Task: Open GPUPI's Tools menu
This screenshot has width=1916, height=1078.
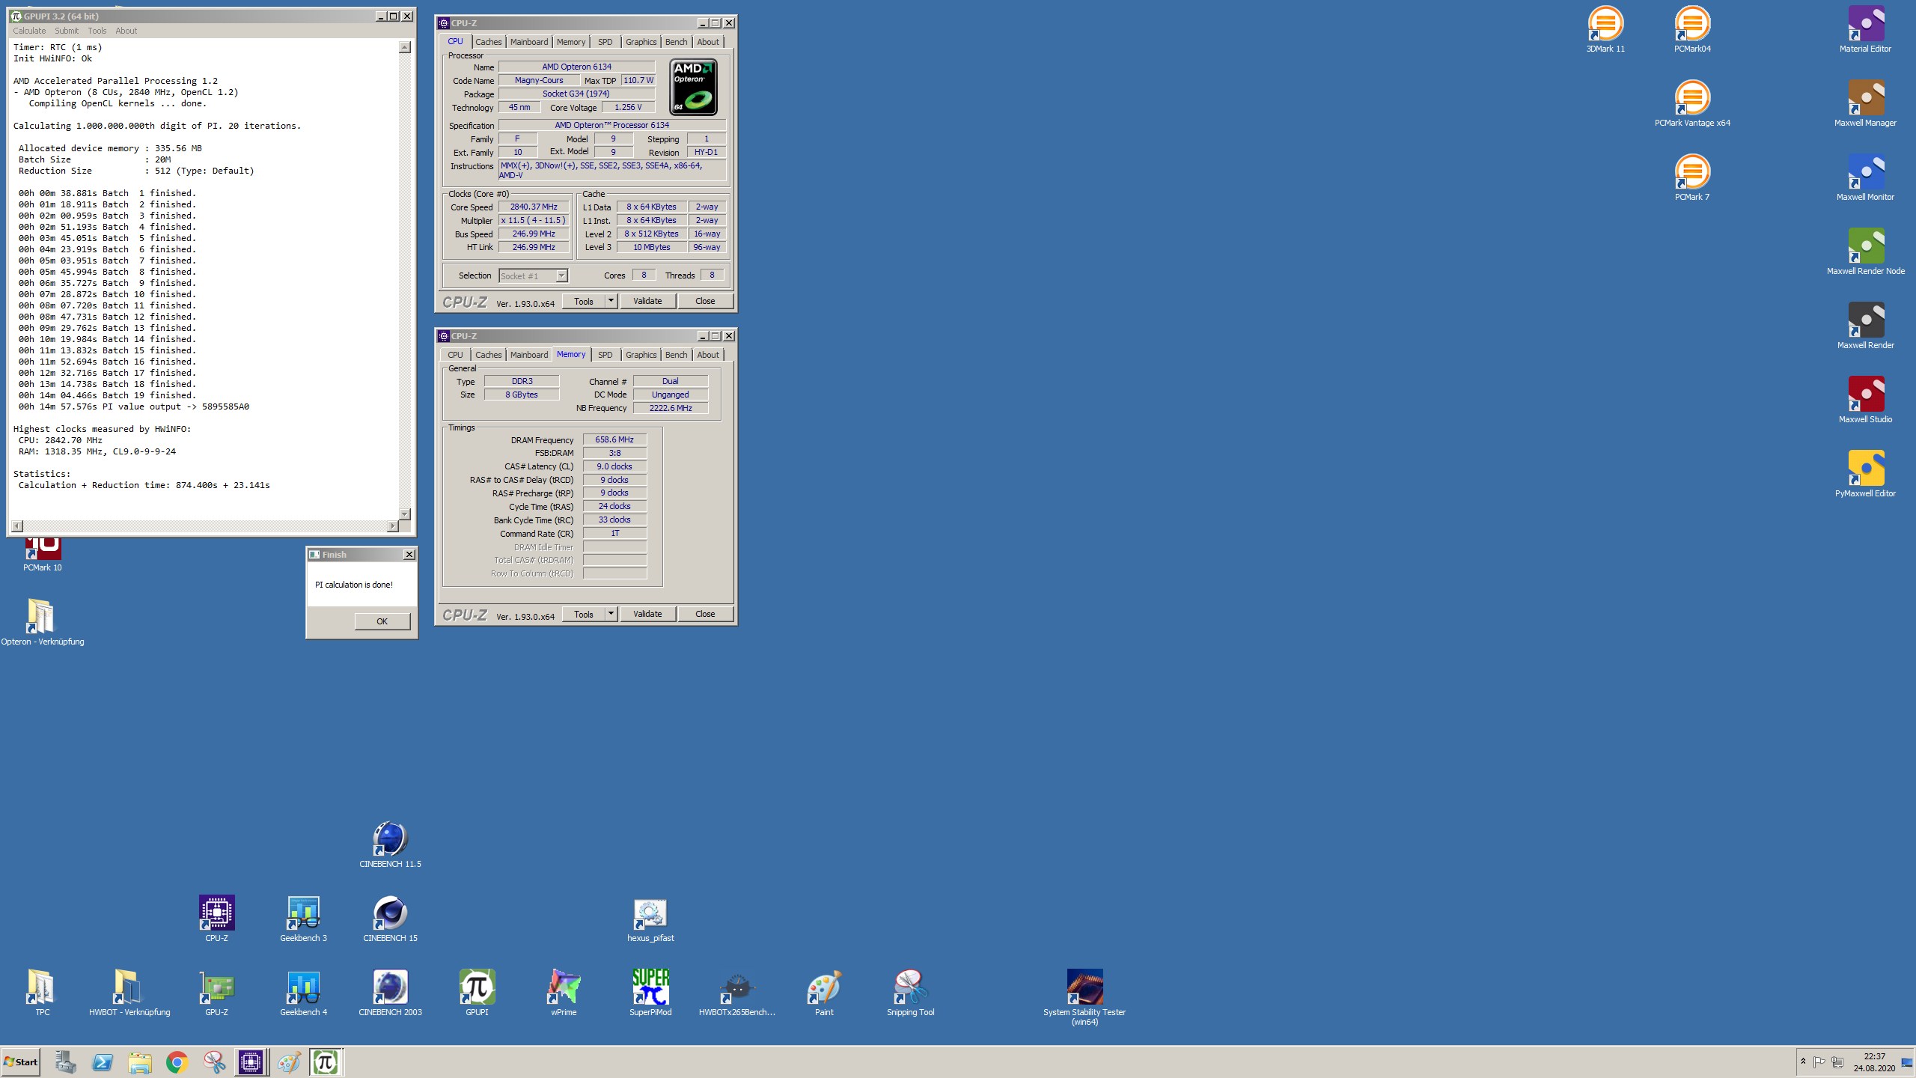Action: click(97, 31)
